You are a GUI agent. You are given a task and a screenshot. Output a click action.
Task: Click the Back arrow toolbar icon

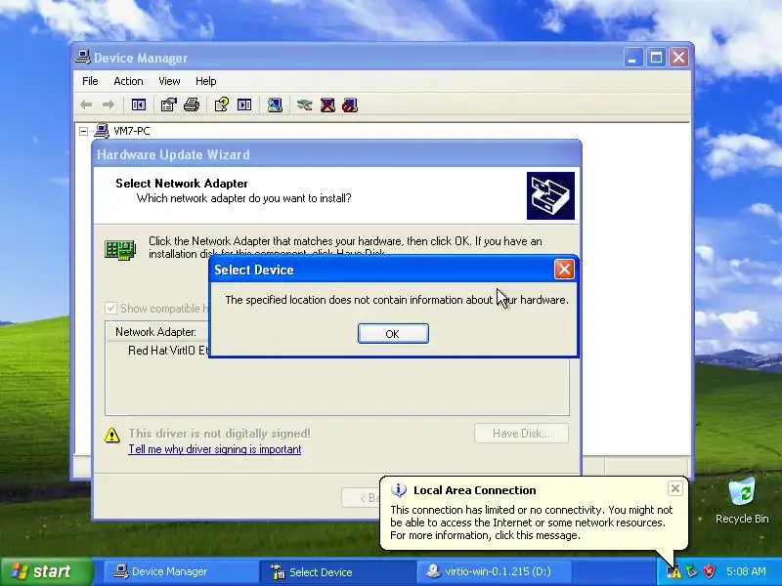86,105
